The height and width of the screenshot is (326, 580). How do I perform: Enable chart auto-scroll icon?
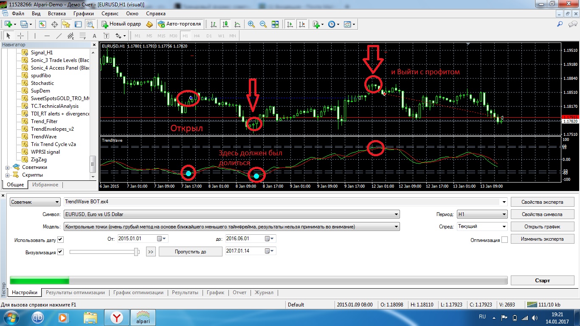point(290,24)
